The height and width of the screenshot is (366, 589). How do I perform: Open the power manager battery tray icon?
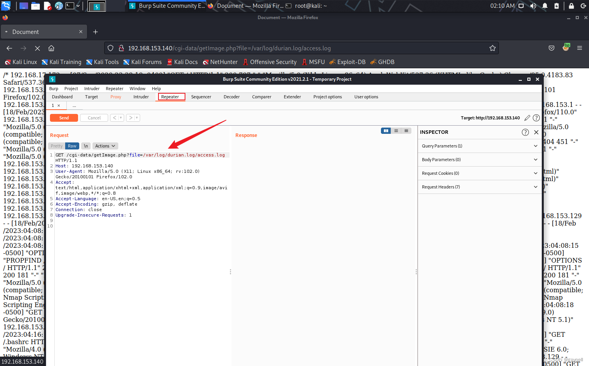pos(557,6)
